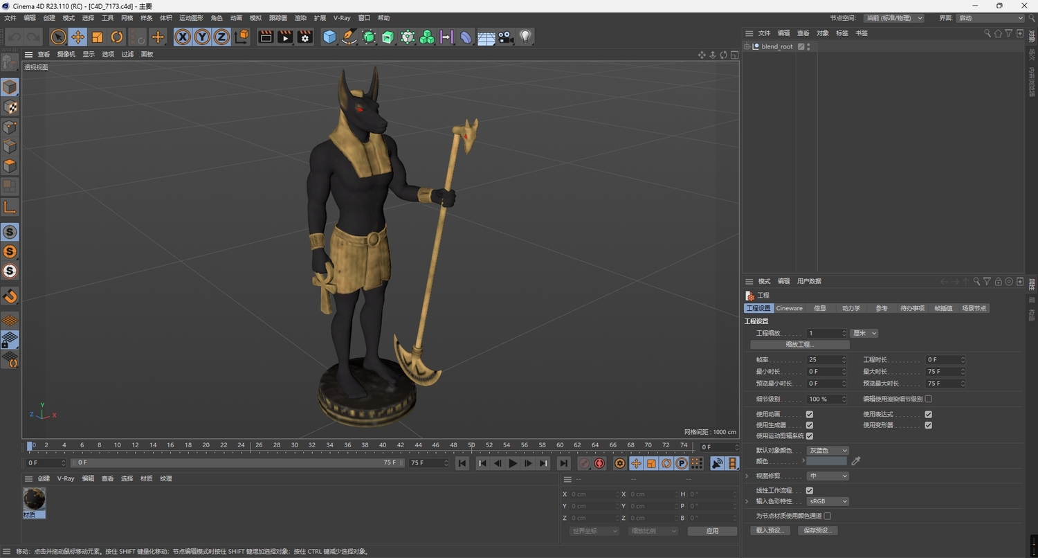Screen dimensions: 1038x558
Task: Switch to the Cineware tab
Action: (788, 308)
